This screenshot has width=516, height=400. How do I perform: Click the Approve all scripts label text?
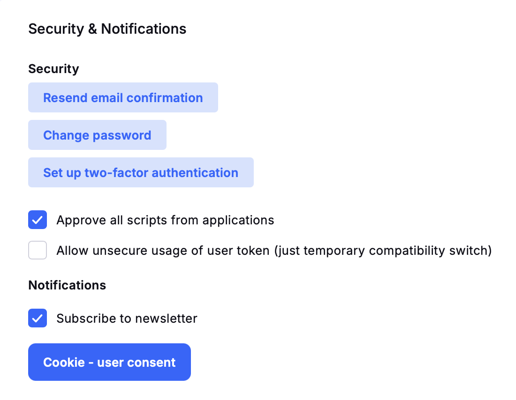point(165,220)
